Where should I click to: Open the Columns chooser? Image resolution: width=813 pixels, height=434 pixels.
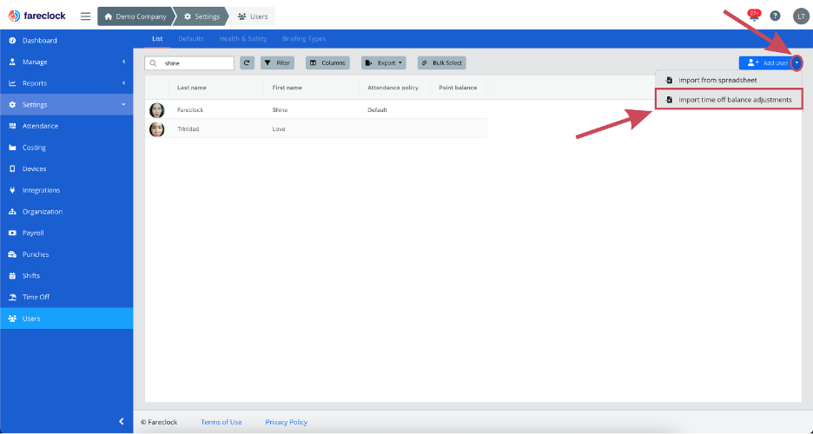[327, 63]
